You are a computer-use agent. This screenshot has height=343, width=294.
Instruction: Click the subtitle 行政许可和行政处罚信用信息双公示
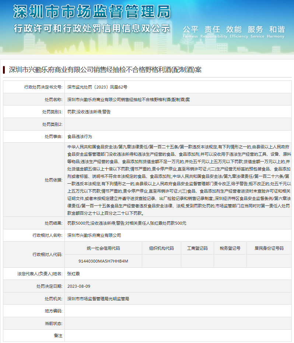[x=92, y=28]
